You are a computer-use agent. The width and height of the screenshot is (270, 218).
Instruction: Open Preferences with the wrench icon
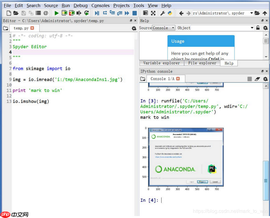click(x=163, y=13)
